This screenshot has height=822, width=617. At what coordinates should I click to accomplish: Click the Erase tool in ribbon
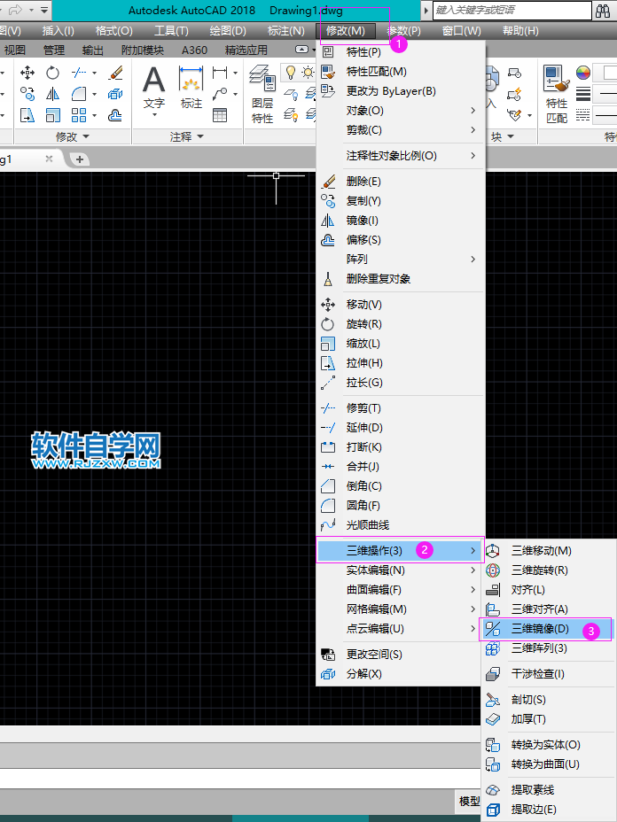[115, 73]
